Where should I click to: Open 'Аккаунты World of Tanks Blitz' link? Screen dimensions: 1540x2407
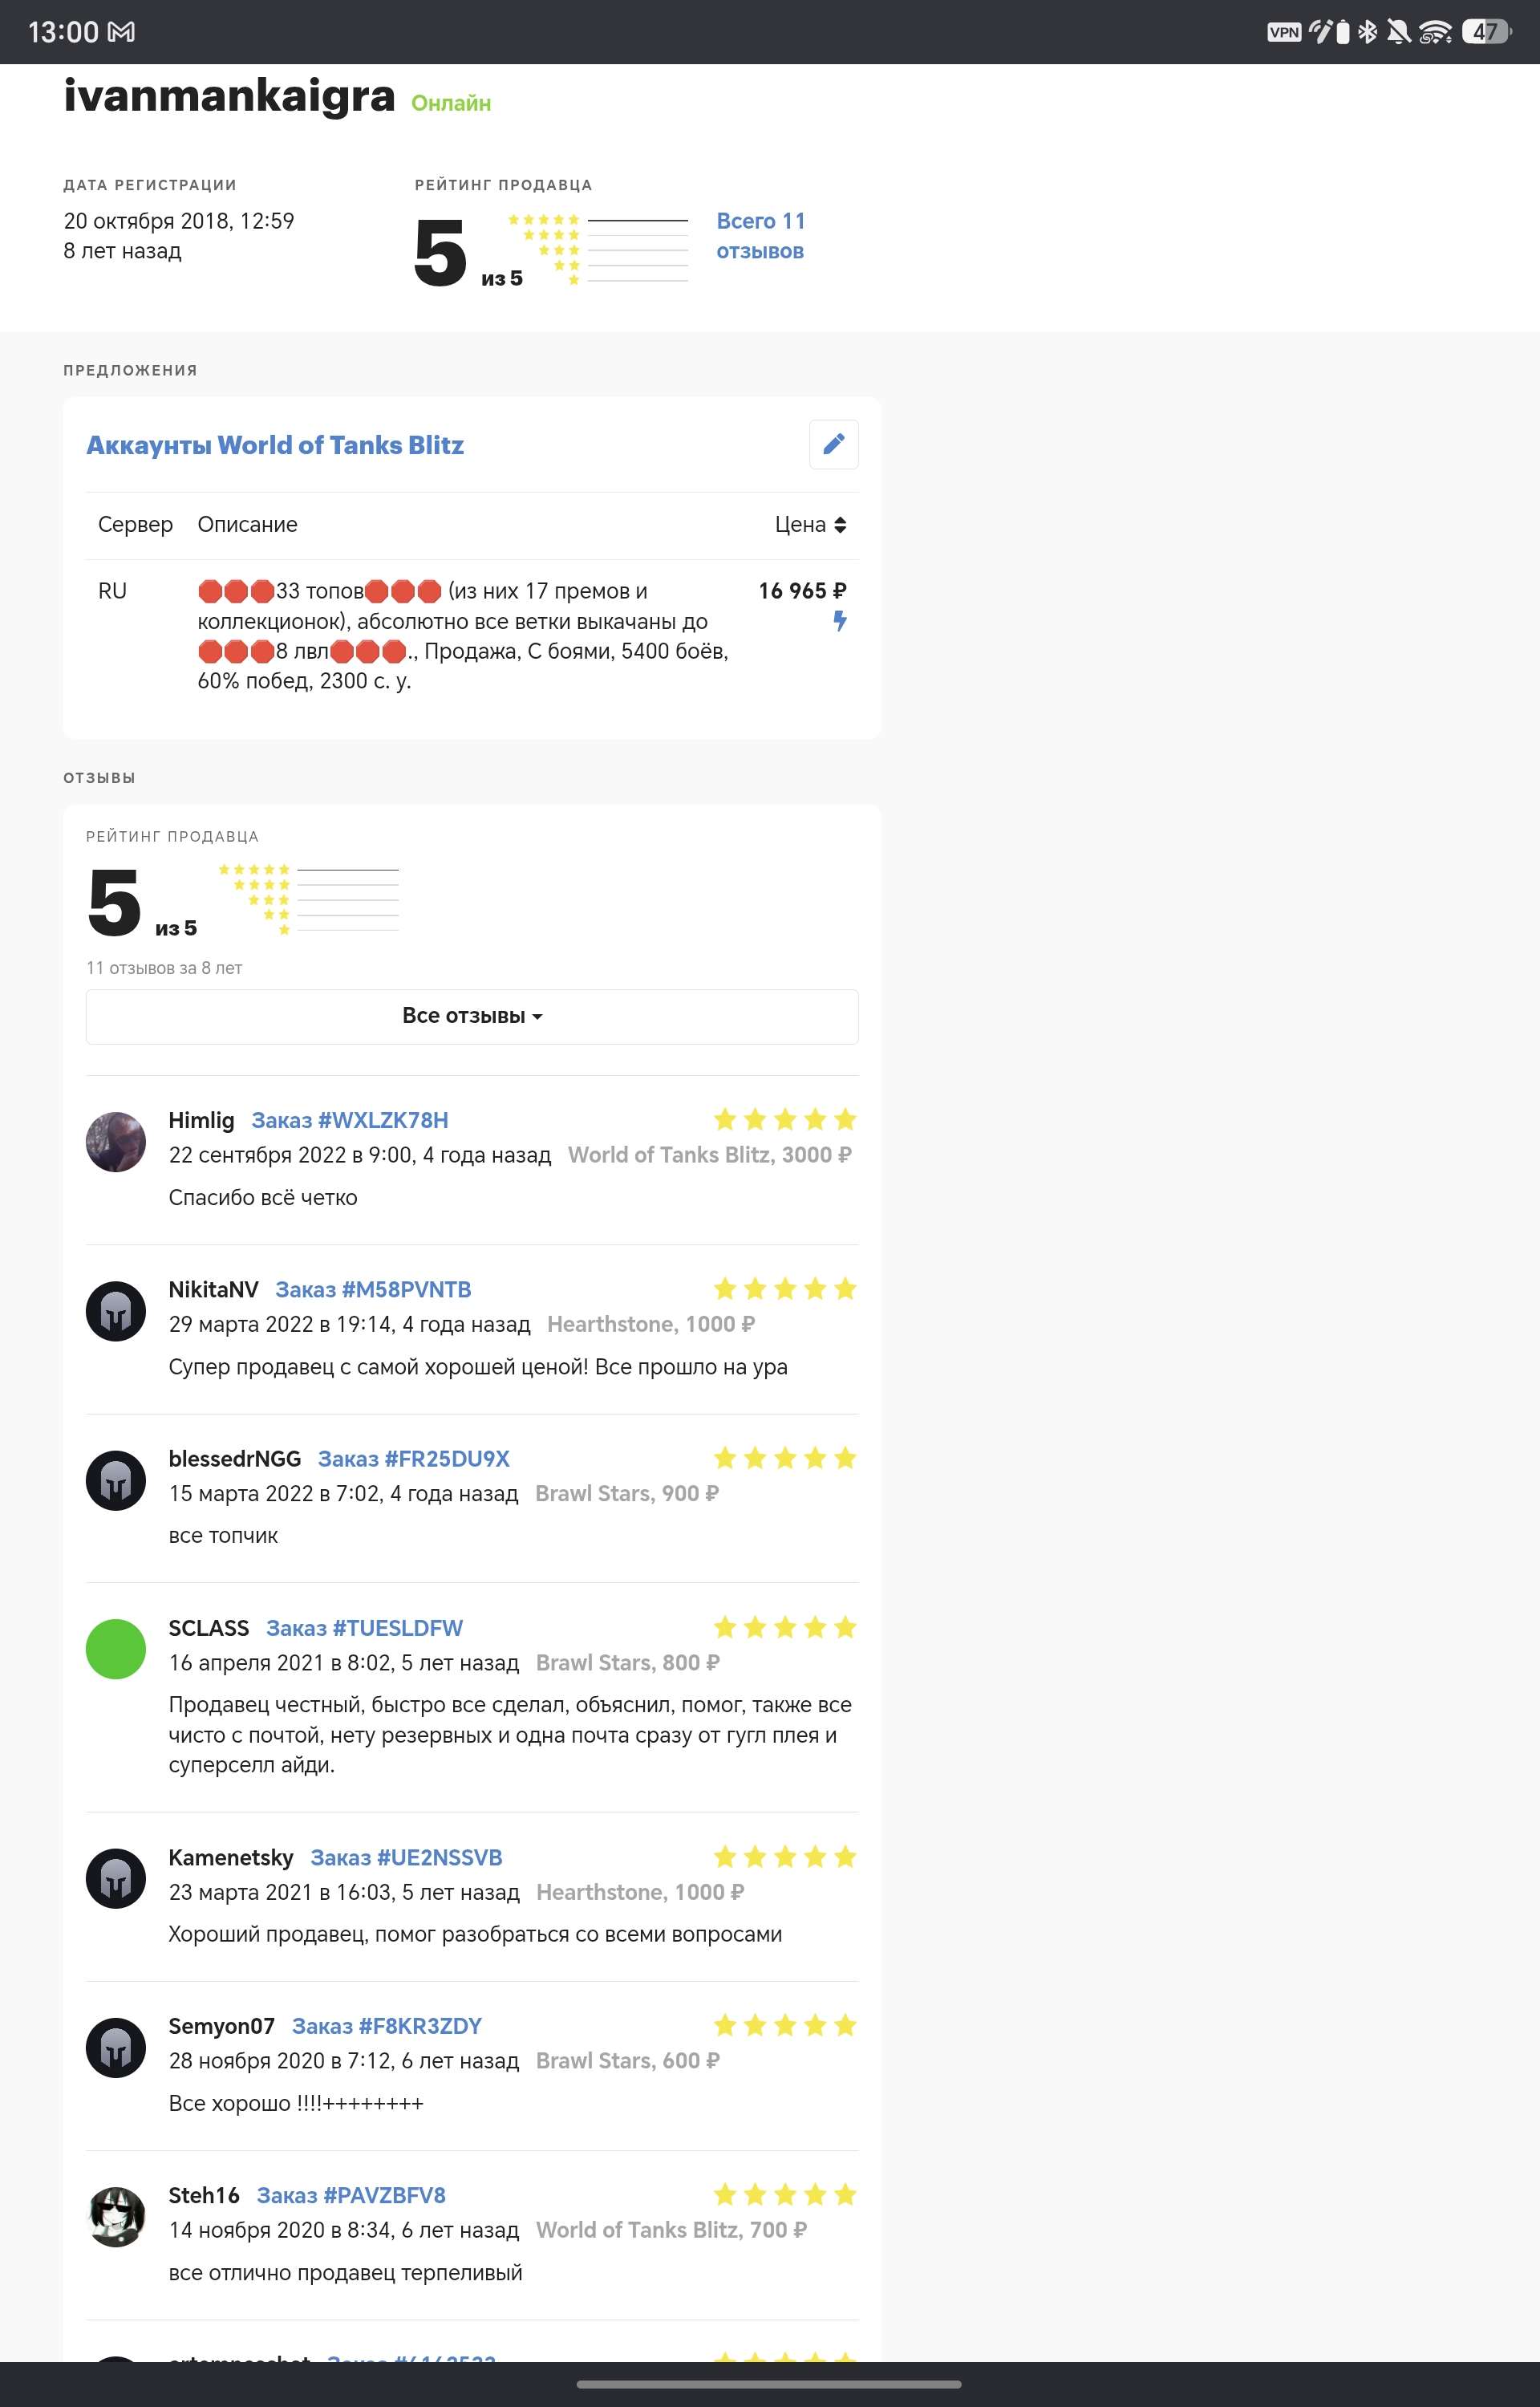[x=275, y=445]
